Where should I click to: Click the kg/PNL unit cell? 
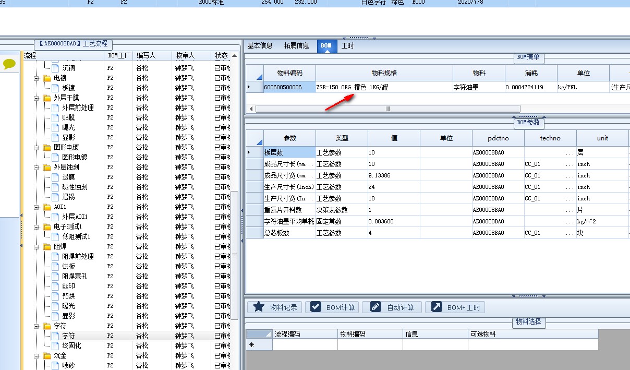pos(583,87)
